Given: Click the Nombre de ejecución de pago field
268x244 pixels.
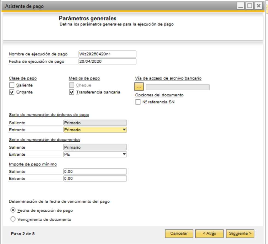Looking at the screenshot, I should [x=107, y=54].
